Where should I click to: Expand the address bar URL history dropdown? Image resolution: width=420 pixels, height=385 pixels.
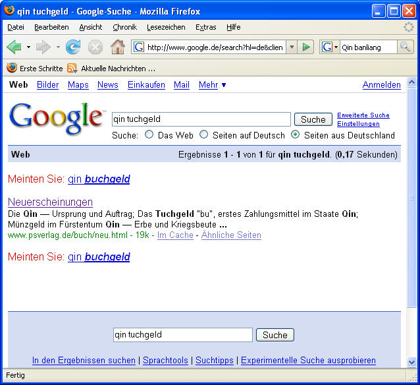click(x=292, y=47)
